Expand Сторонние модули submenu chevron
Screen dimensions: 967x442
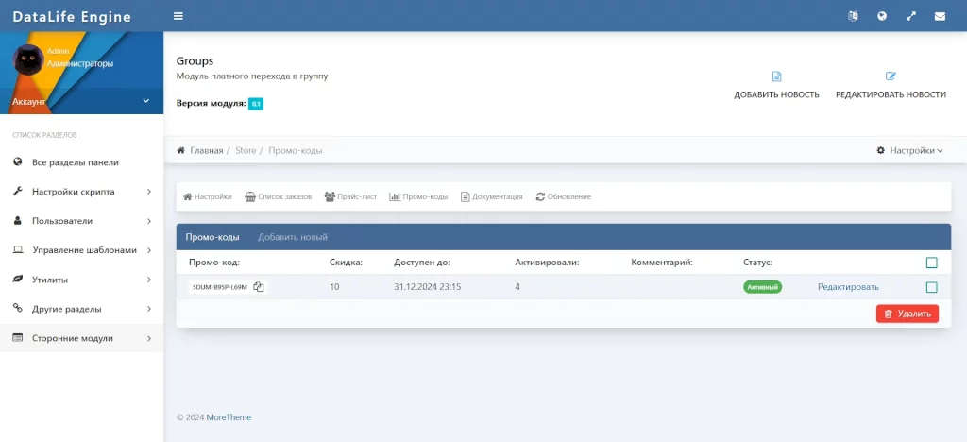tap(148, 338)
